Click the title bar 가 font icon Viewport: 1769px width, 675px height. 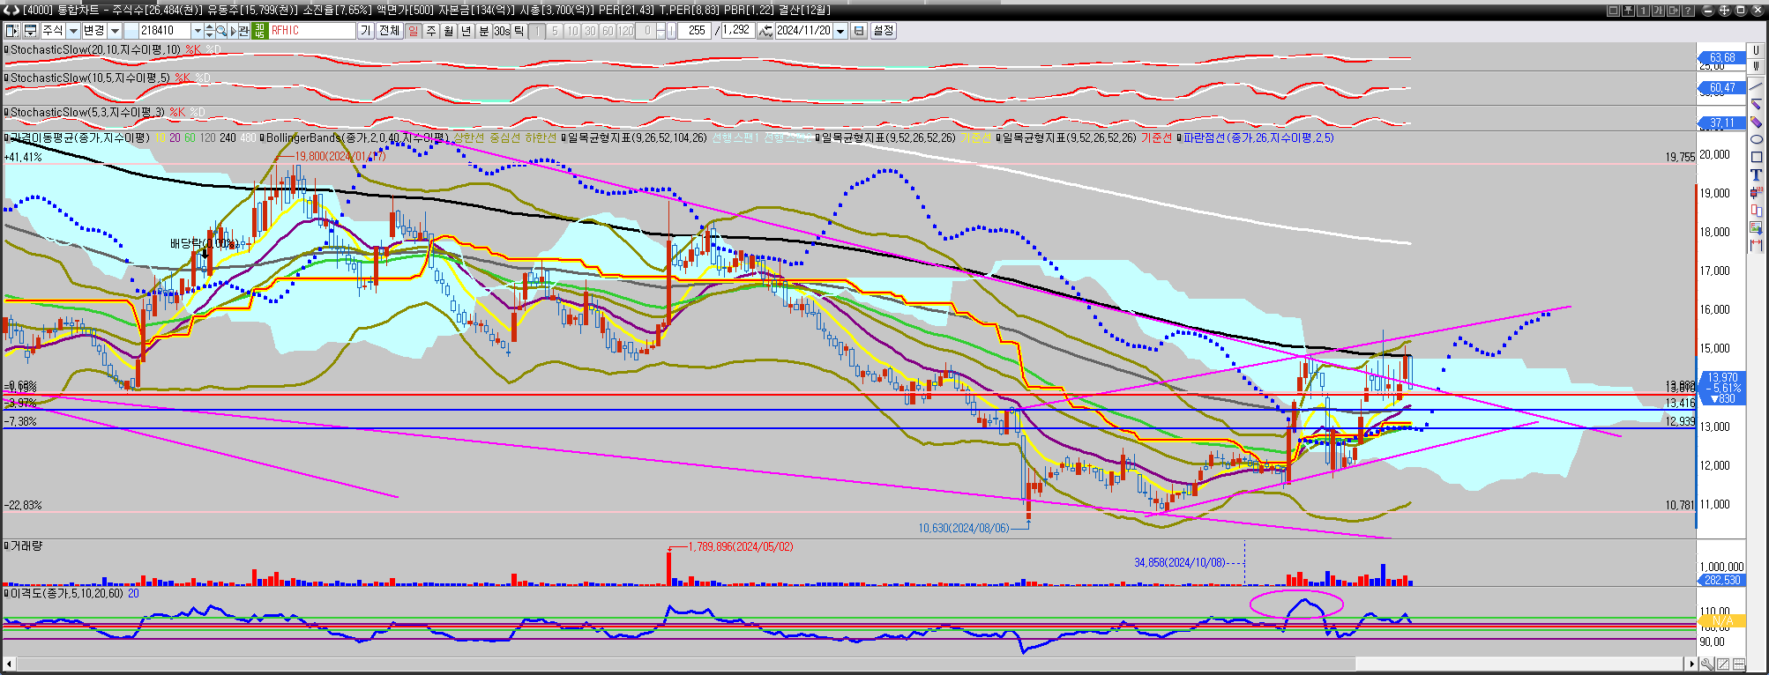click(x=1658, y=11)
